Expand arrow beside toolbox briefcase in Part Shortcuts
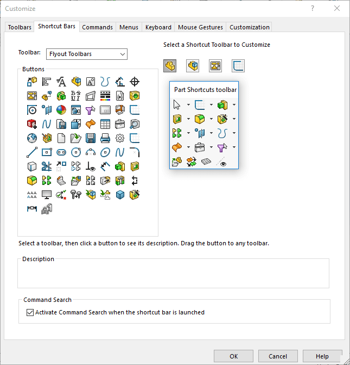Viewport: 350px width, 365px height. point(211,147)
